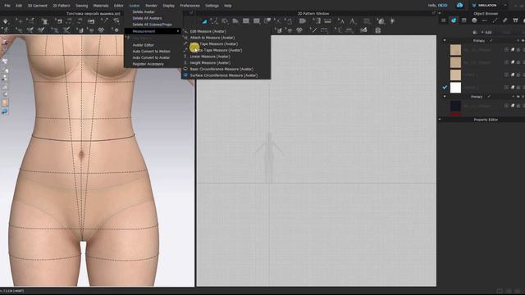Collapse the Object Browser panel arrow
Viewport: 525px width, 295px height.
440,13
